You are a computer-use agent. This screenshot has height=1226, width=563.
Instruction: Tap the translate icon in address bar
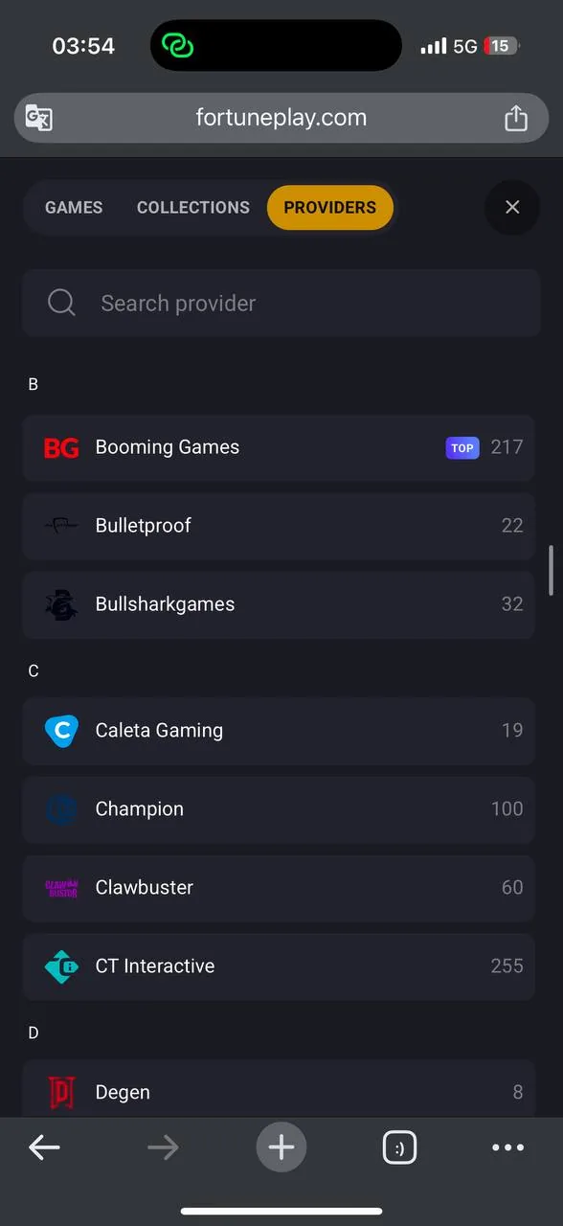[x=39, y=118]
